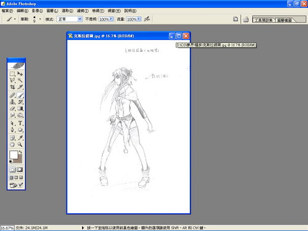Image resolution: width=308 pixels, height=231 pixels.
Task: Select the Type tool
Action: pos(20,123)
